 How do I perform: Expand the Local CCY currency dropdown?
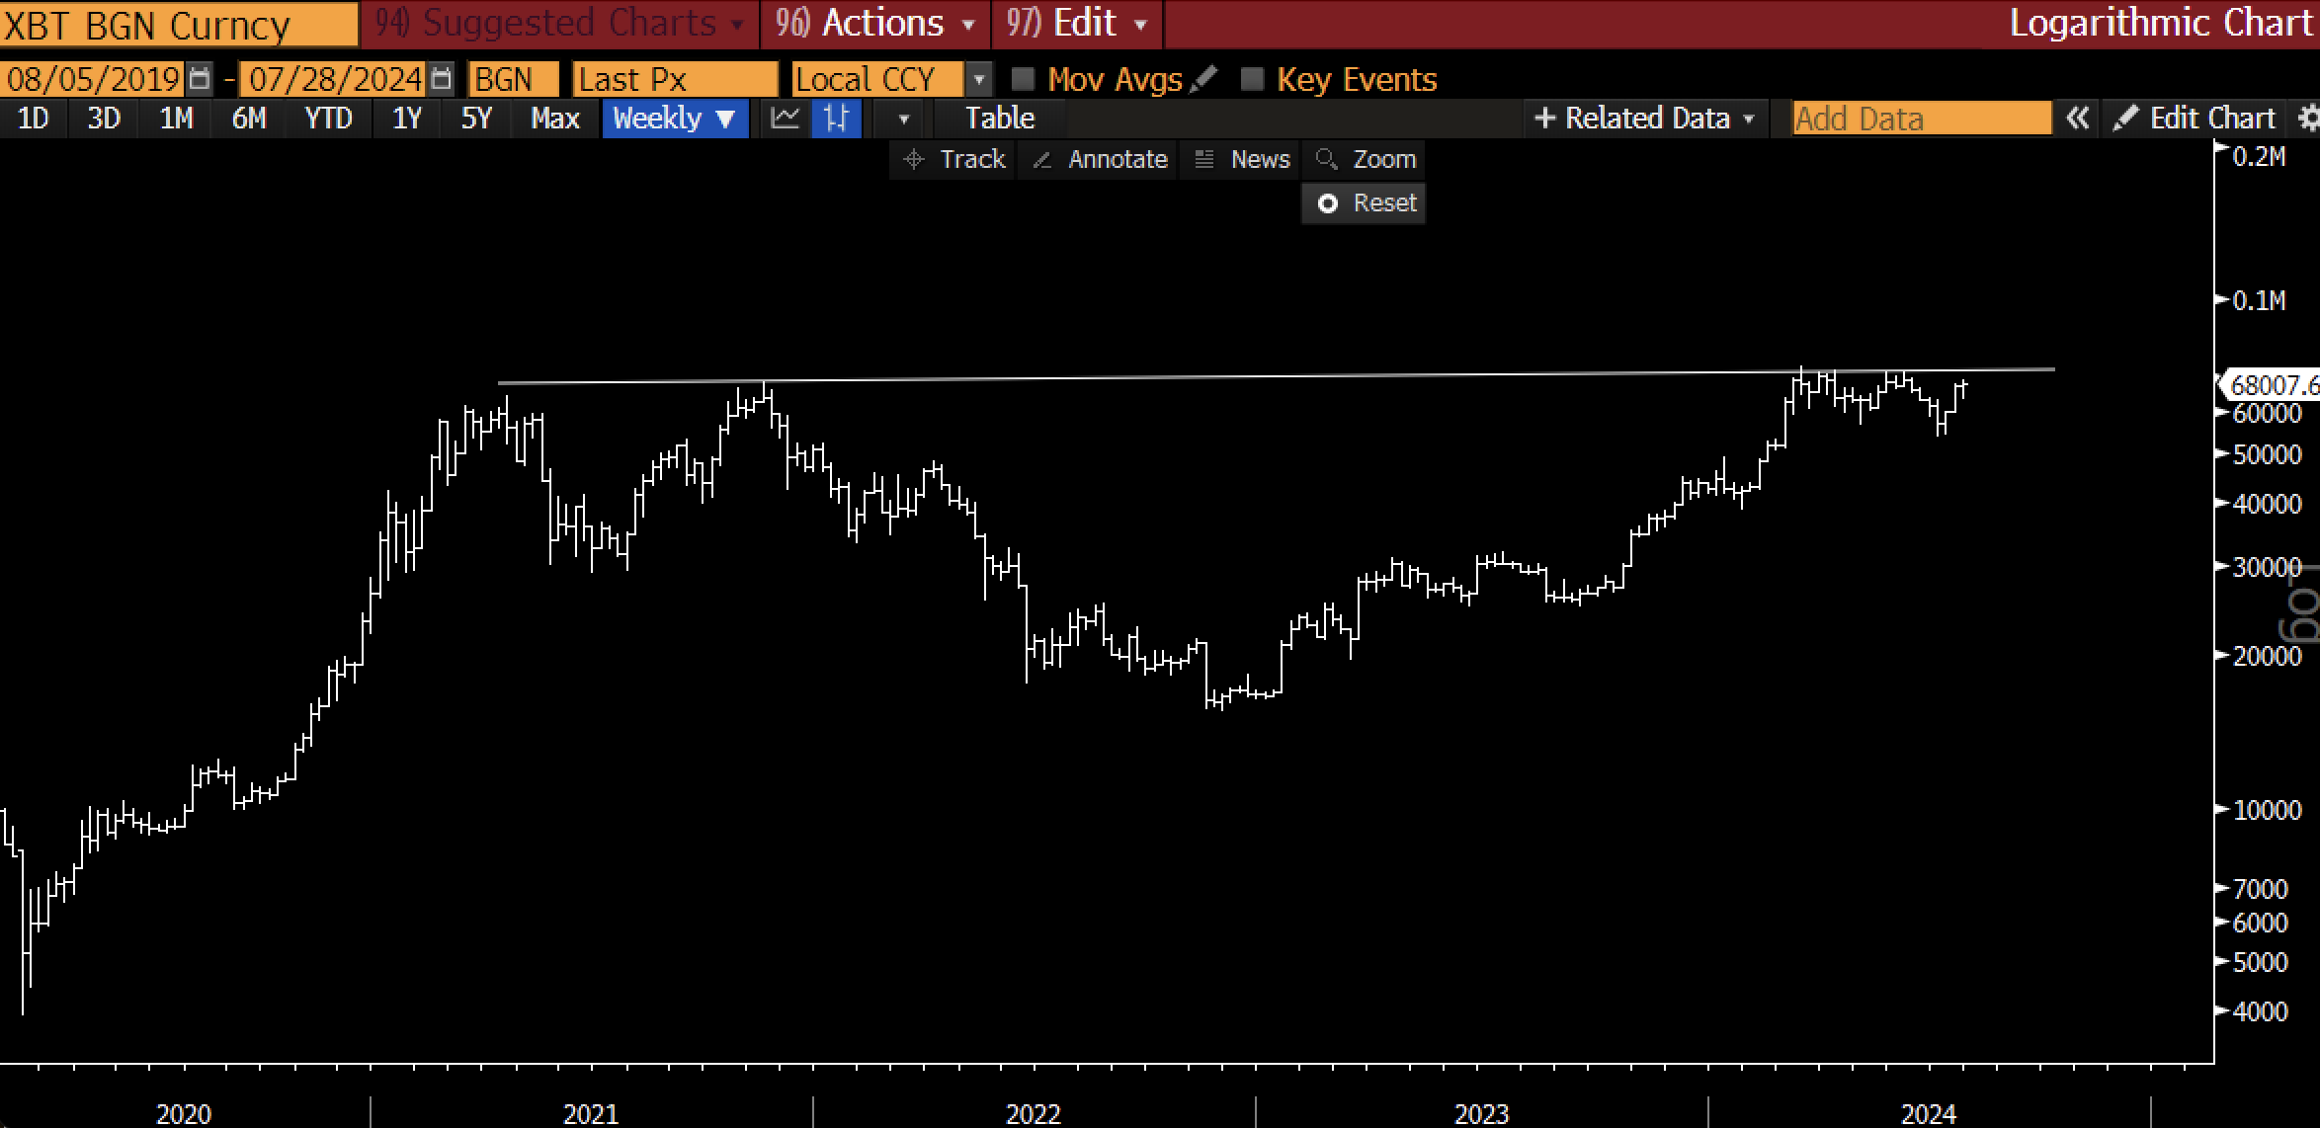978,79
